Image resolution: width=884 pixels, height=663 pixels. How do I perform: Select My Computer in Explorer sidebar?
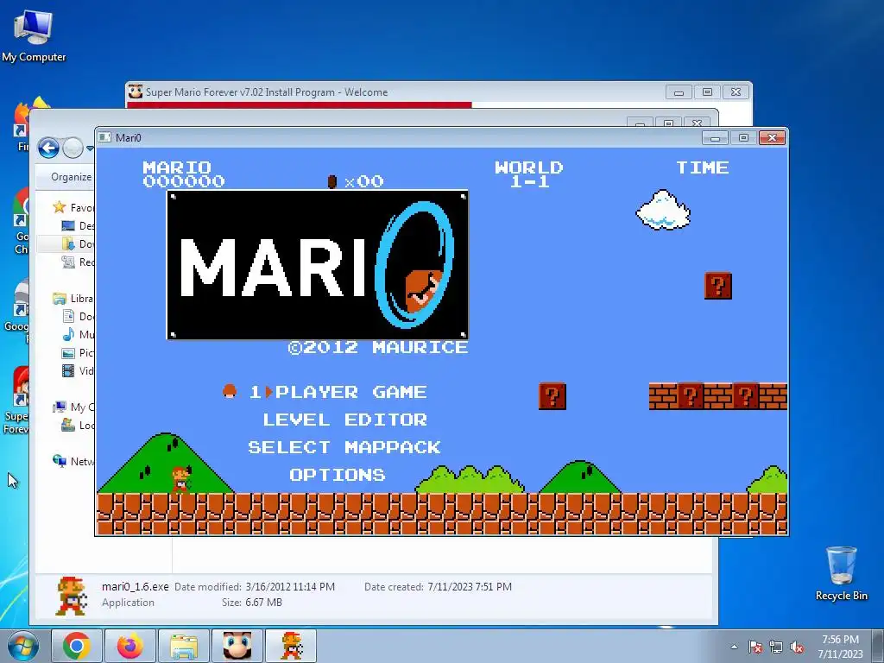[x=73, y=407]
